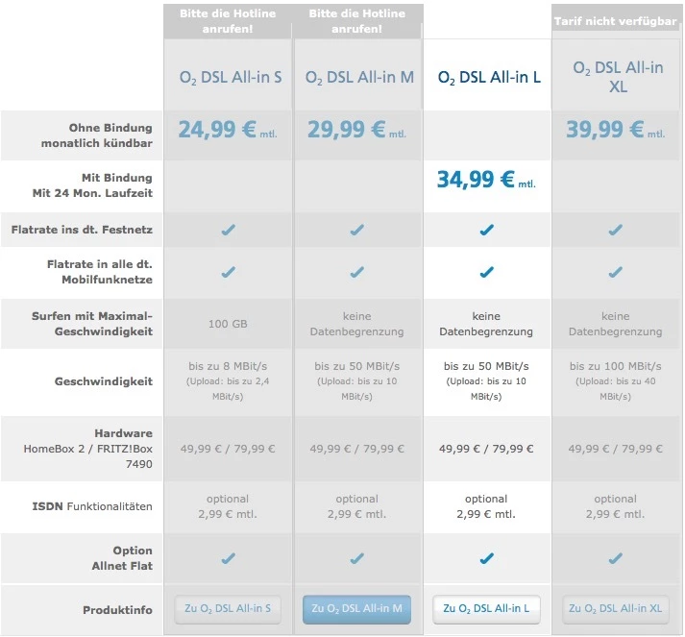Click Festnetz flatrate checkmark for All-in S
The width and height of the screenshot is (685, 637).
coord(228,230)
